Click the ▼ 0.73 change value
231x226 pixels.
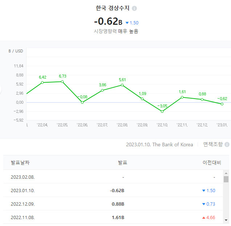coord(209,204)
